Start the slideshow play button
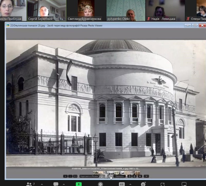This screenshot has width=206, height=186. coord(106,176)
